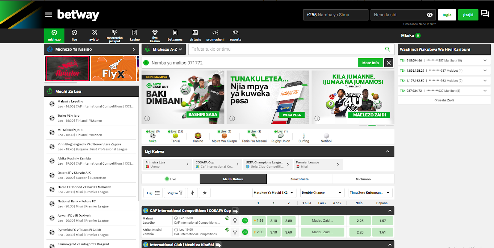Click the Ligi filter button
494x248 pixels.
[x=153, y=193]
